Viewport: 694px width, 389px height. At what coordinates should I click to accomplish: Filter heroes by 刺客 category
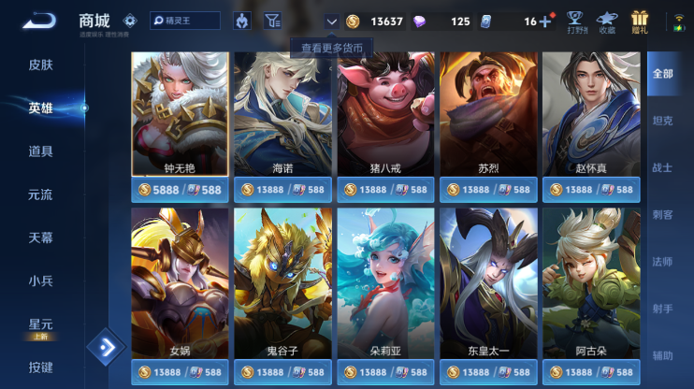click(x=662, y=215)
